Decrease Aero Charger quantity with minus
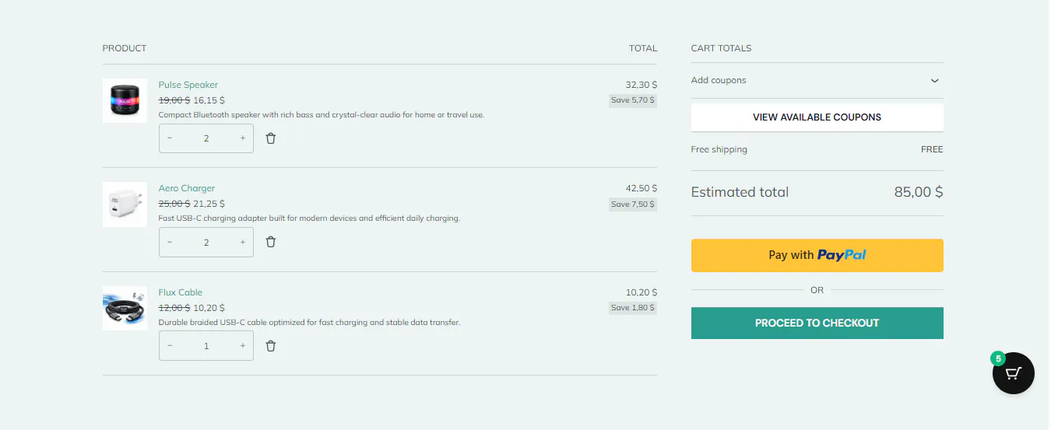1051x430 pixels. pos(170,242)
